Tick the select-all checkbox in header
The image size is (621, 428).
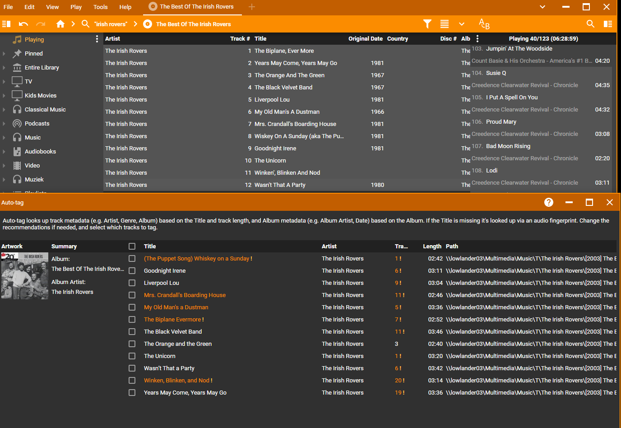click(132, 247)
